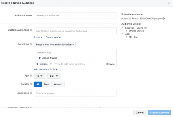Image resolution: width=173 pixels, height=117 pixels.
Task: Open the minimum age 18 dropdown
Action: coord(40,76)
